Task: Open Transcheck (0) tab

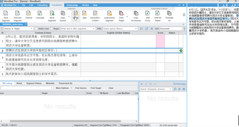Action: click(66, 83)
